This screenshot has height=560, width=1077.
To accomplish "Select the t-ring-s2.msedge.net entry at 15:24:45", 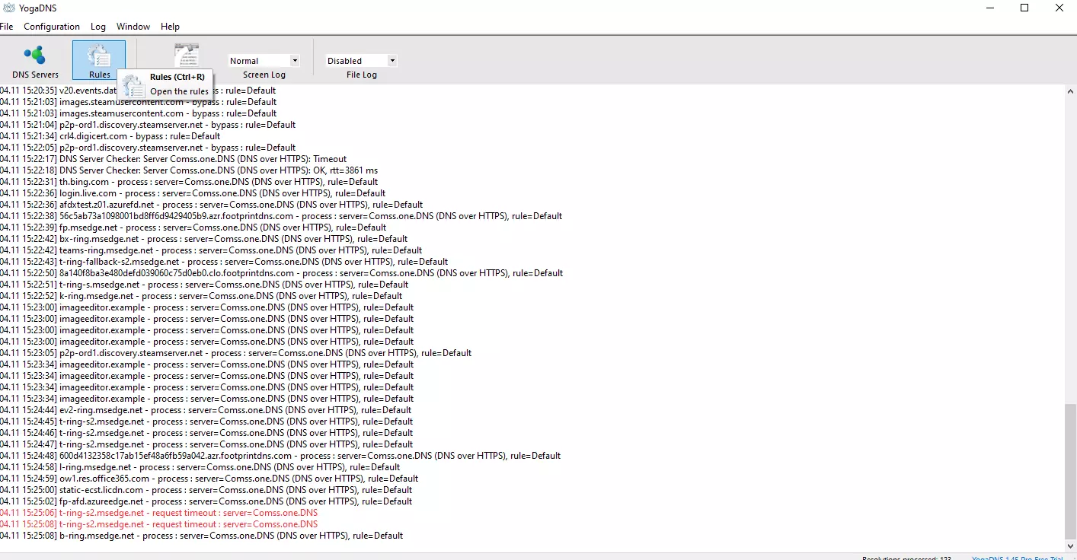I will [x=206, y=422].
